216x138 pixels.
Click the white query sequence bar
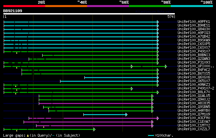coord(89,14)
